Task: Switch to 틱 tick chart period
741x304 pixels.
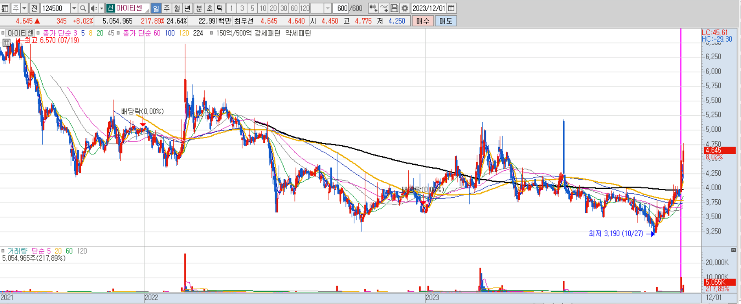Action: (x=220, y=8)
